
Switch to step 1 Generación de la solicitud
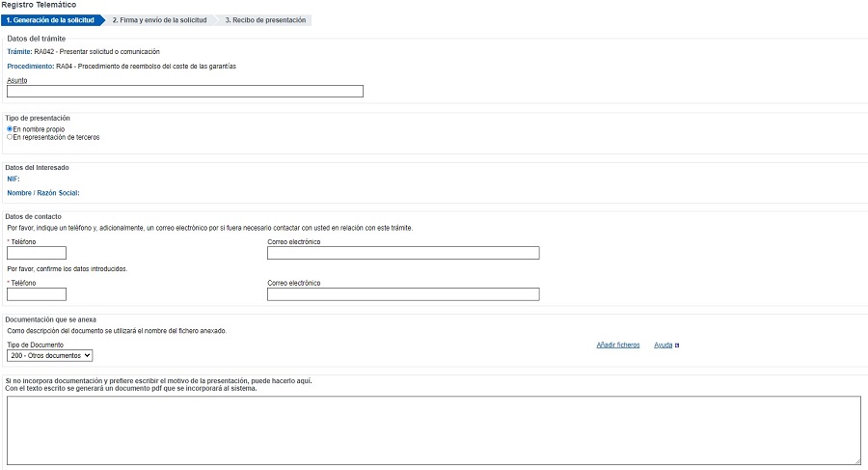click(50, 20)
